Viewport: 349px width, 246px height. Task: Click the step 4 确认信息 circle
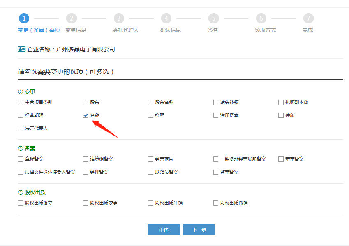pyautogui.click(x=166, y=18)
